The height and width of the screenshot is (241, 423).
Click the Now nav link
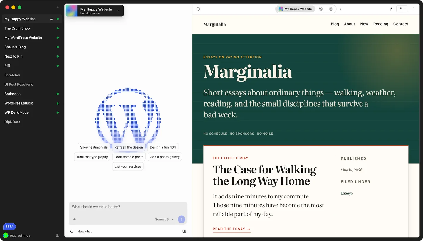click(364, 24)
